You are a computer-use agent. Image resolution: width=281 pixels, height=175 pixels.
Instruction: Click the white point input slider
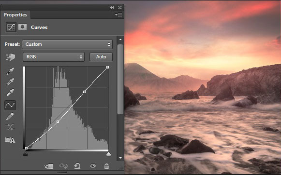point(108,154)
